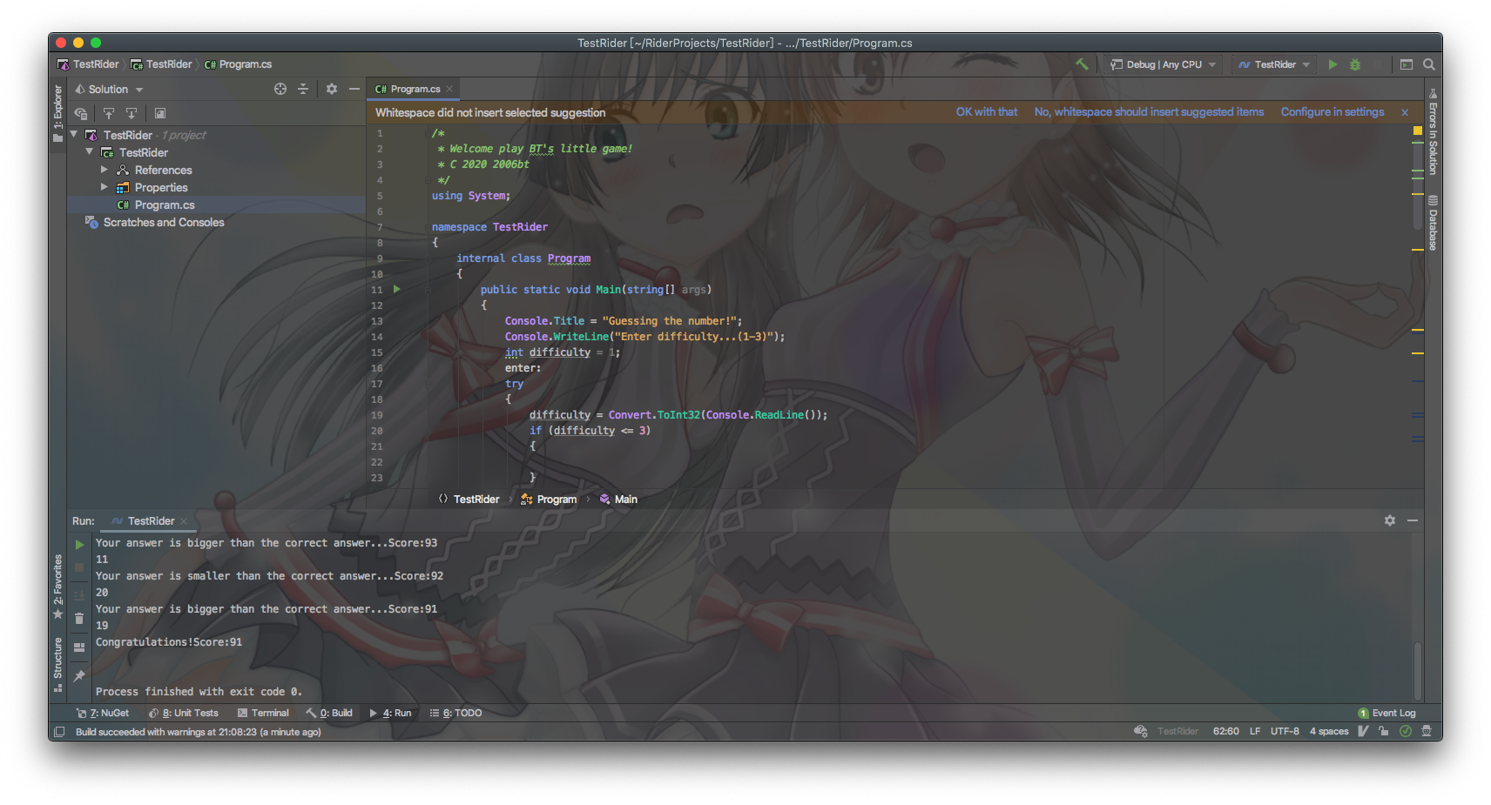Click the run gutter arrow beside the Main method
Viewport: 1491px width, 805px height.
397,289
